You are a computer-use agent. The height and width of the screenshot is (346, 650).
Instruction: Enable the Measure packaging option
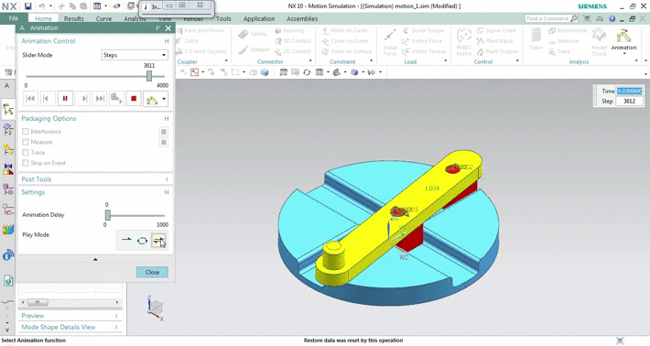coord(26,142)
